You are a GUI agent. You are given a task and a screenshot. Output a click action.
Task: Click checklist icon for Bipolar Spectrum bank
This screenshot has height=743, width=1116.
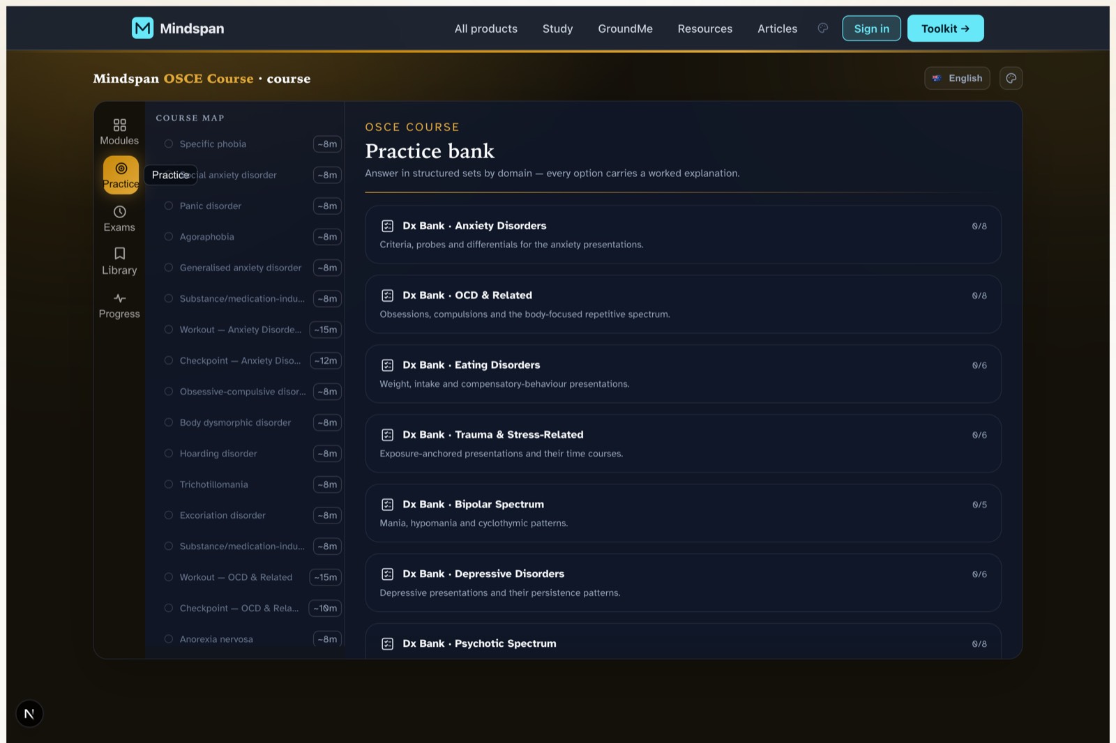pos(387,505)
